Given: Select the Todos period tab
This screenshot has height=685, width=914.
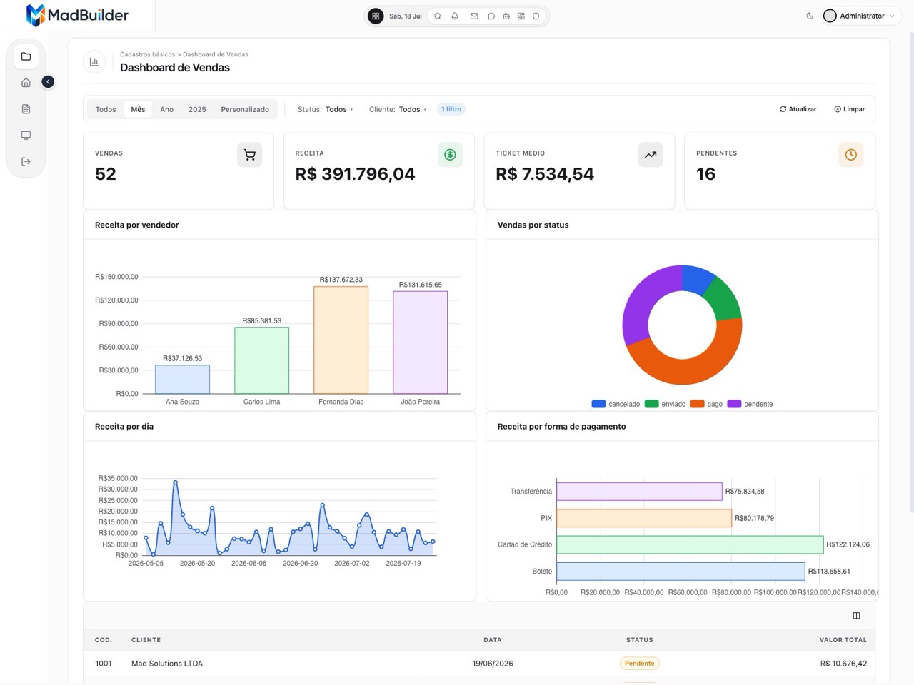Looking at the screenshot, I should [106, 109].
